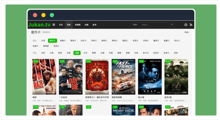Select 全部 in the 地區 row
Viewport: 220px width, 120px height.
[43, 53]
